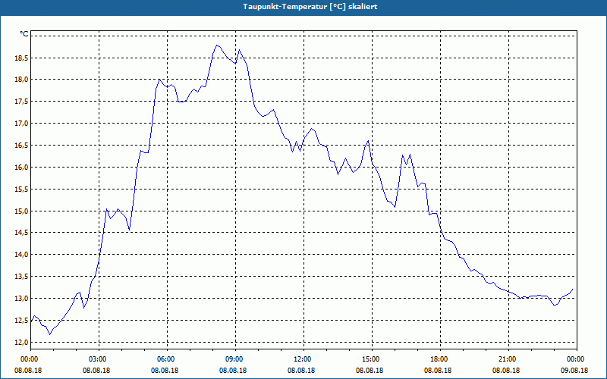Select the 13,0 y-axis value
The image size is (607, 379).
(20, 298)
